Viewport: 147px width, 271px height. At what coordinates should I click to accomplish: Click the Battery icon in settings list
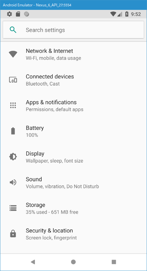(13, 131)
